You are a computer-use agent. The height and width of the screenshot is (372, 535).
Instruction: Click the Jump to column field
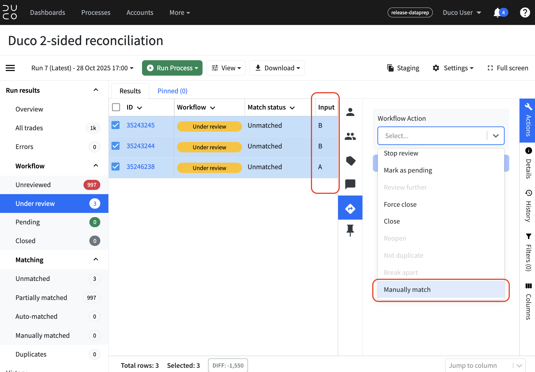tap(485, 365)
